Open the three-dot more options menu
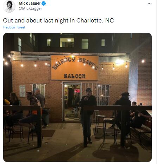157x164 pixels. (x=150, y=3)
